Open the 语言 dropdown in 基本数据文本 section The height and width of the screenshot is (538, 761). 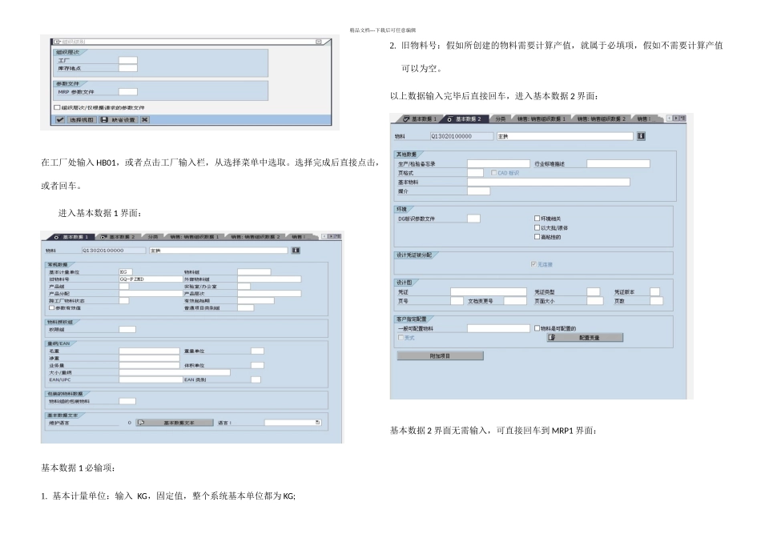coord(318,423)
